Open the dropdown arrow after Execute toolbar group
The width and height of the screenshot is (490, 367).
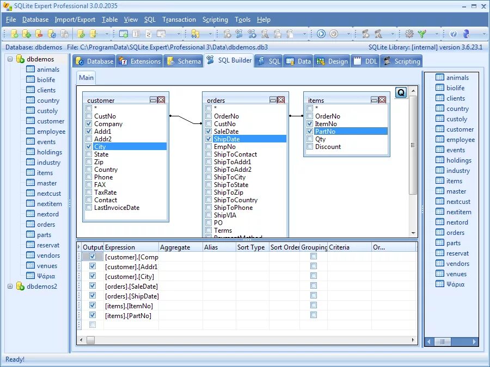(348, 34)
